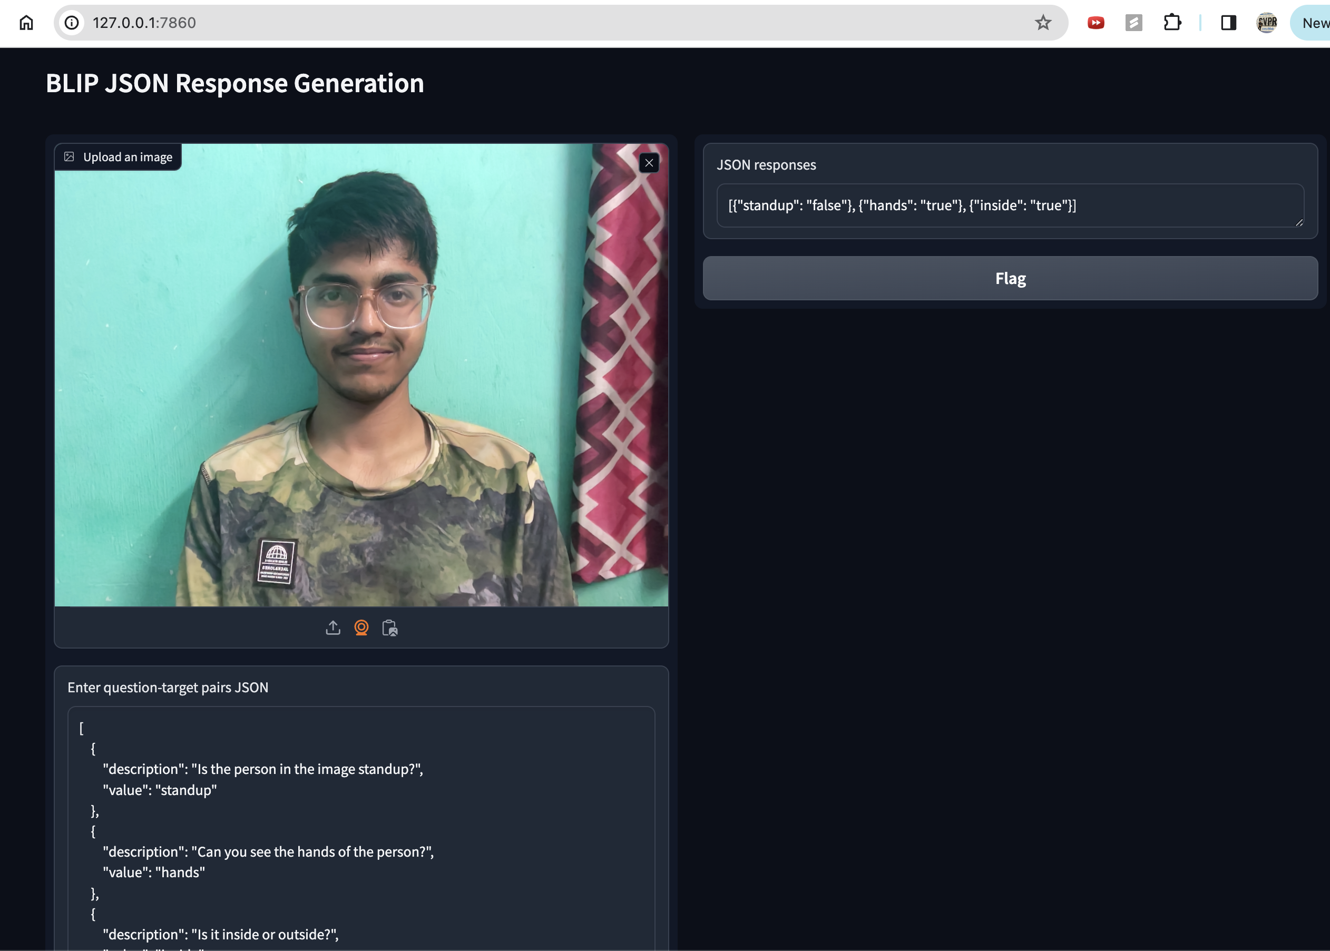The height and width of the screenshot is (951, 1330).
Task: Click the upload-from-device icon under the image
Action: coord(332,628)
